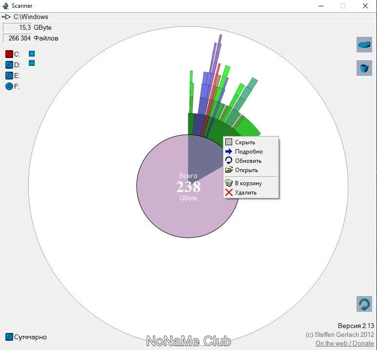Image resolution: width=377 pixels, height=350 pixels.
Task: Open the drive tools icon at top right
Action: point(364,44)
